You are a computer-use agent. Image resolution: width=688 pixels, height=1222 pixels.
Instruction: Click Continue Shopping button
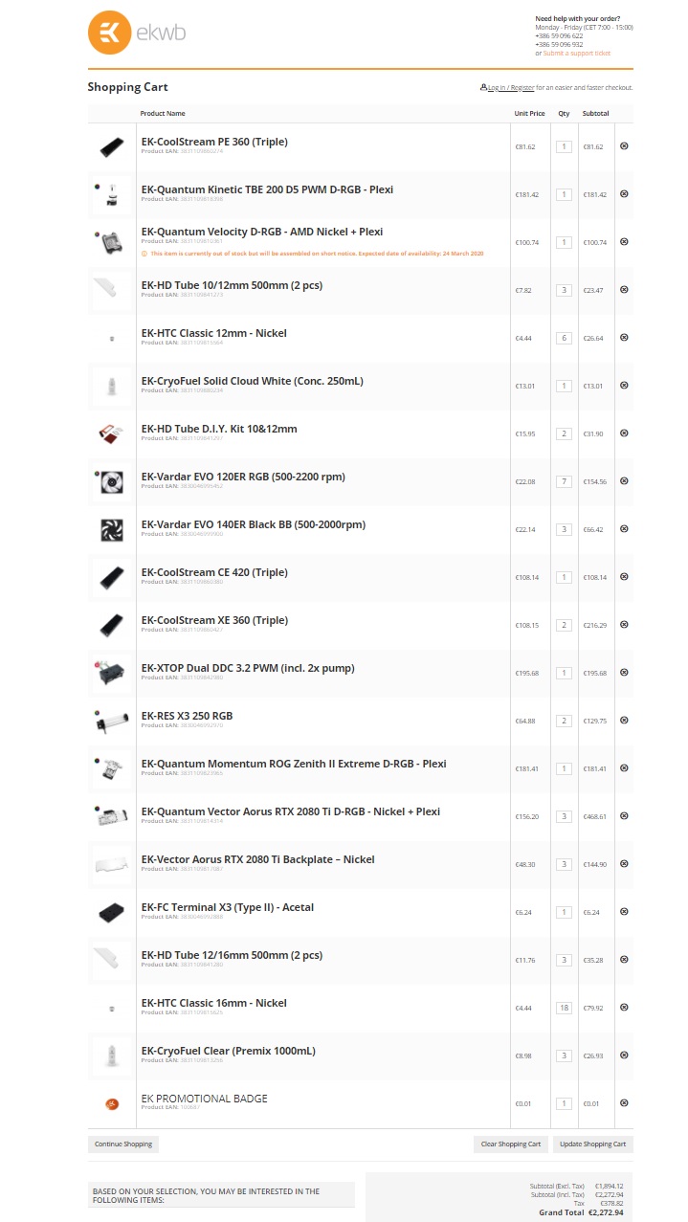pos(122,1144)
